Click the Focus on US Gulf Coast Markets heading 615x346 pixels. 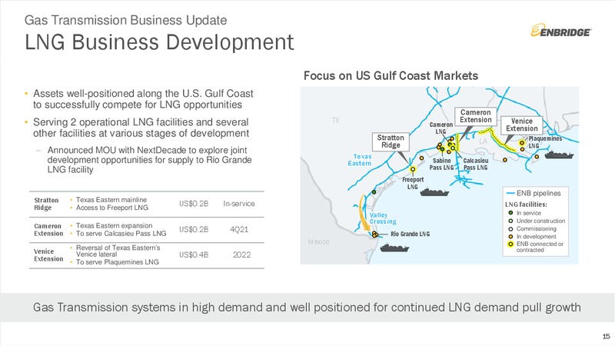pos(391,75)
